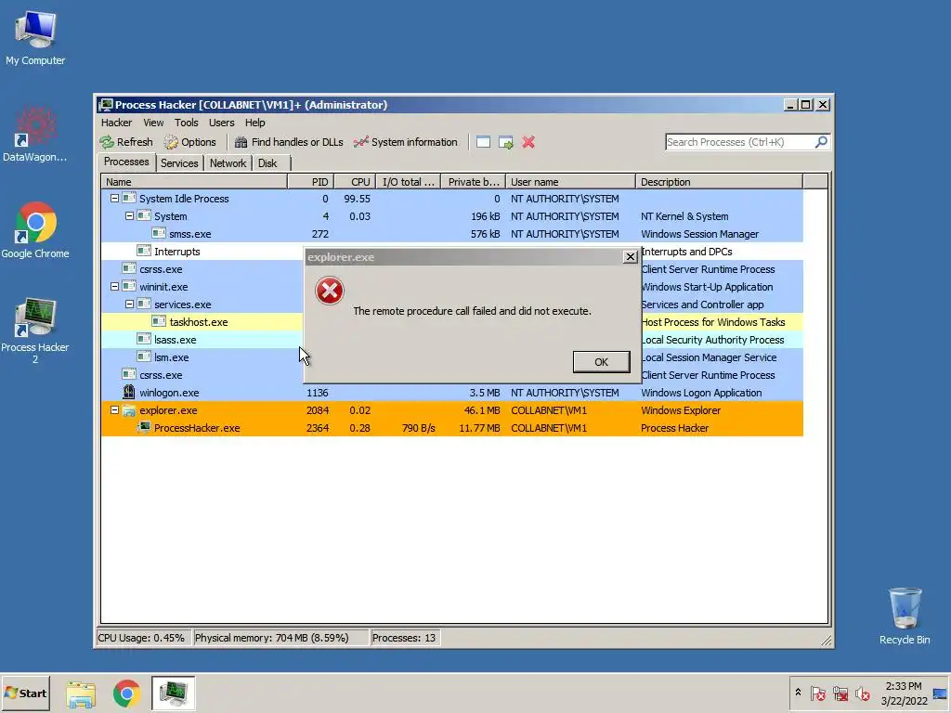The height and width of the screenshot is (713, 951).
Task: Click the network tray icon
Action: (840, 693)
